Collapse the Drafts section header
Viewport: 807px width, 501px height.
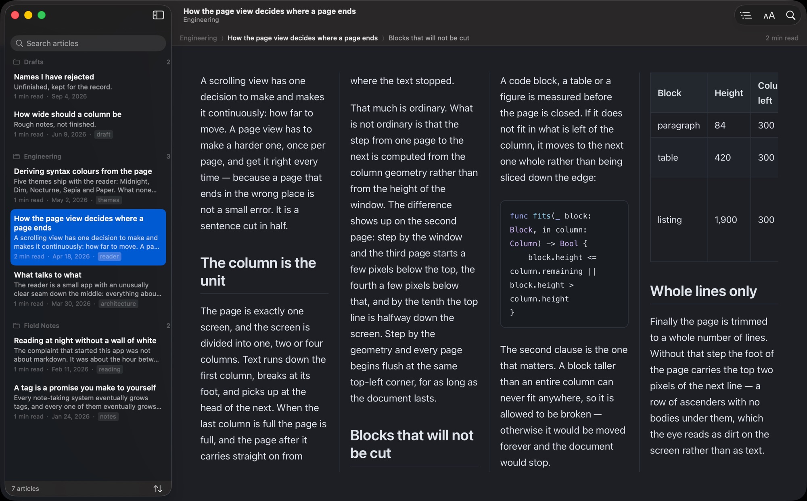coord(91,62)
